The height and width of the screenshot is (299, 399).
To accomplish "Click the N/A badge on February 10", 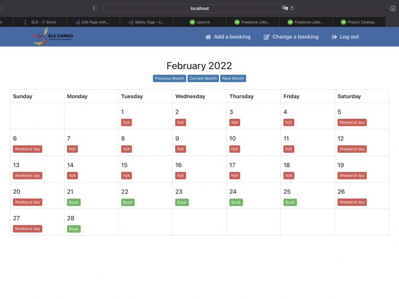I will pos(235,149).
